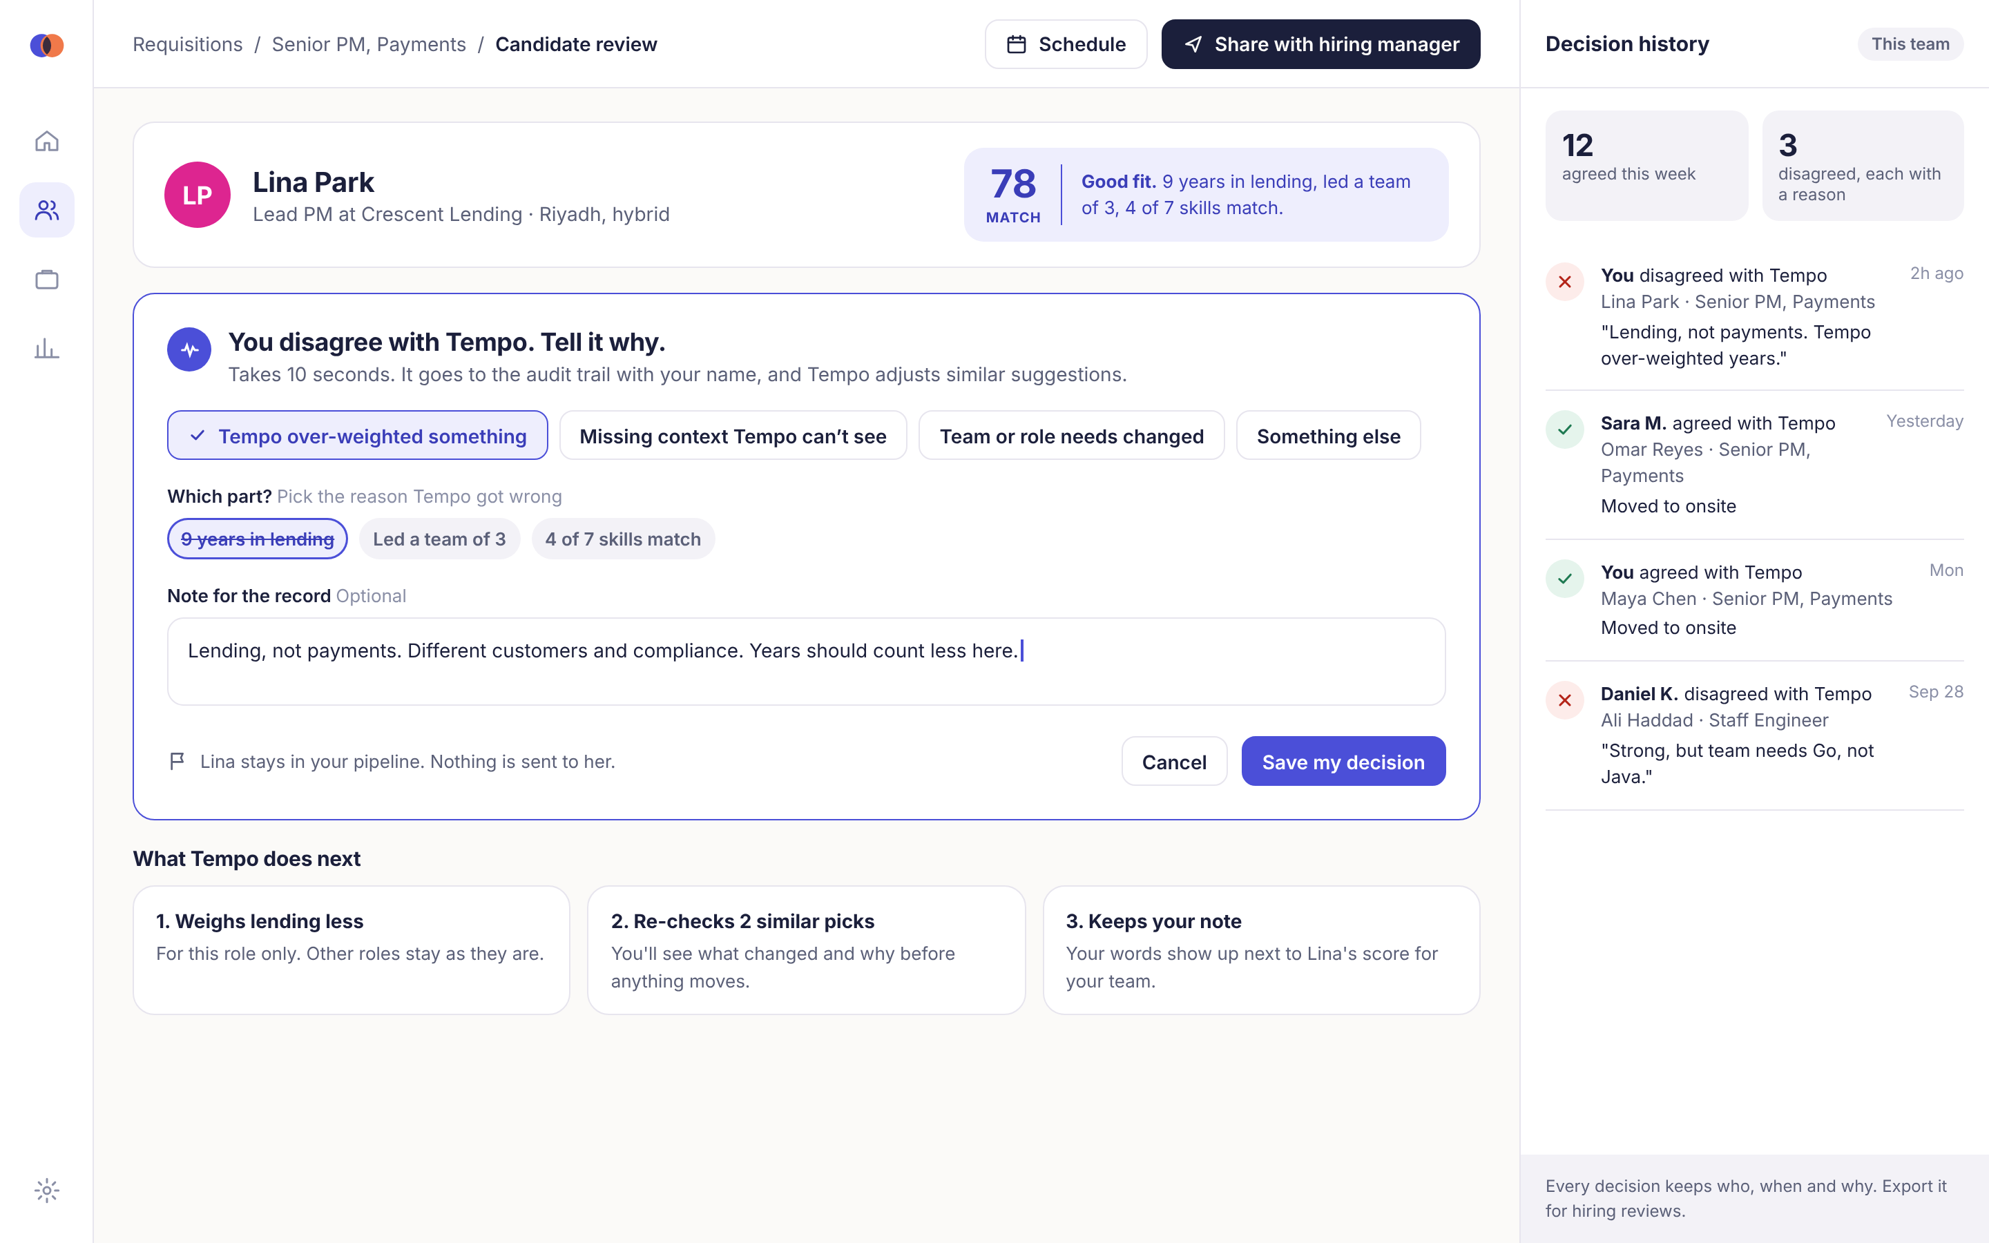Select the 'Something else' reason
This screenshot has height=1243, width=1989.
tap(1328, 436)
